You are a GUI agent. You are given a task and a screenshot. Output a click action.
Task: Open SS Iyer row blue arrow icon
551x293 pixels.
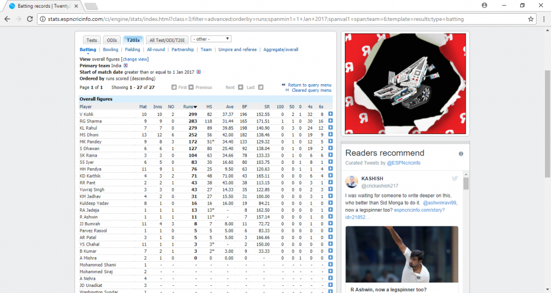pyautogui.click(x=330, y=162)
